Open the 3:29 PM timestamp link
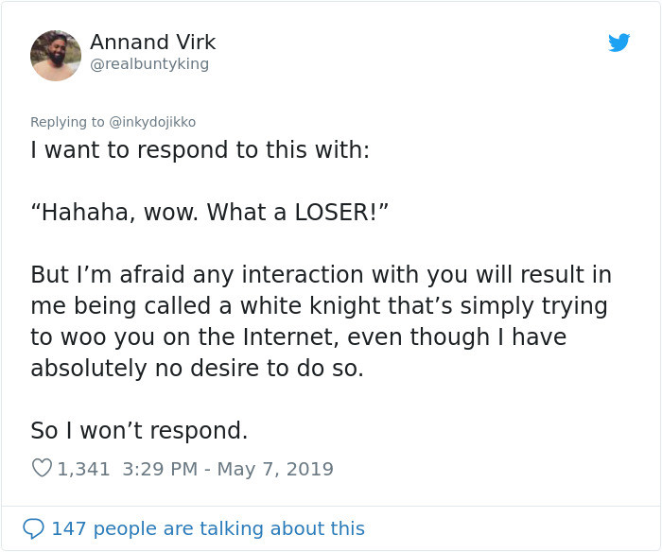 coord(160,469)
